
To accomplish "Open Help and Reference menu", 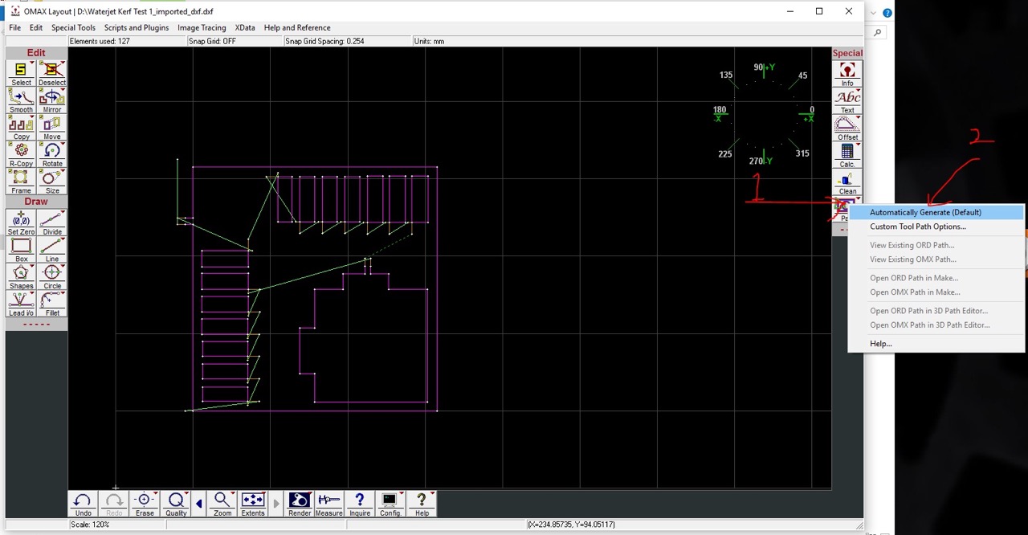I will 297,27.
